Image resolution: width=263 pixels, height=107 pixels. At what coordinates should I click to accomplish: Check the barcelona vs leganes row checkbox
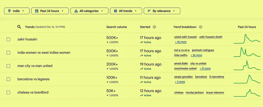8,79
